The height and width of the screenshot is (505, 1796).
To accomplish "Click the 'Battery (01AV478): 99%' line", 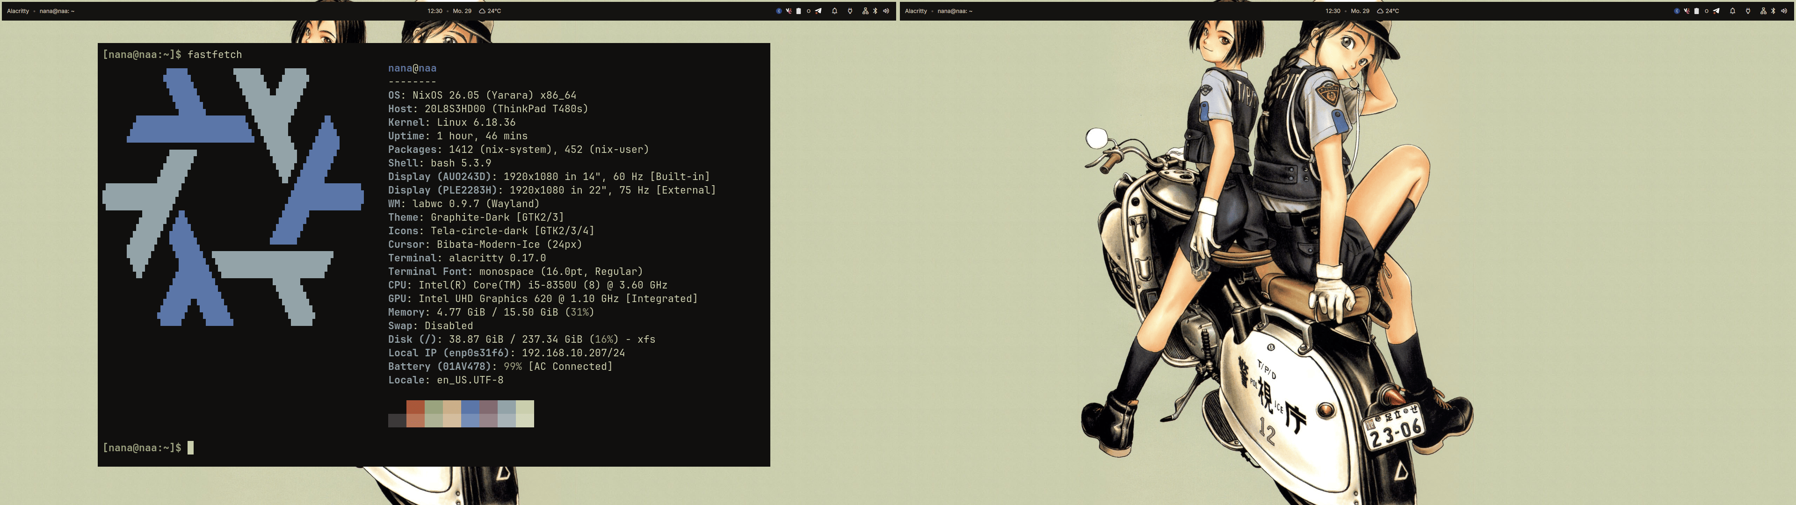I will [500, 367].
